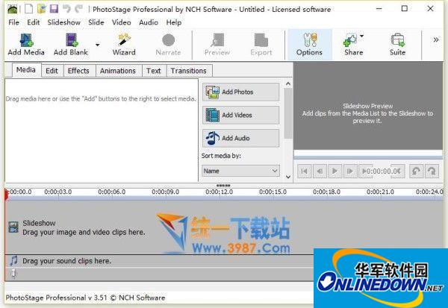Click the Add Media toolbar icon
Image resolution: width=448 pixels, height=308 pixels.
[26, 44]
